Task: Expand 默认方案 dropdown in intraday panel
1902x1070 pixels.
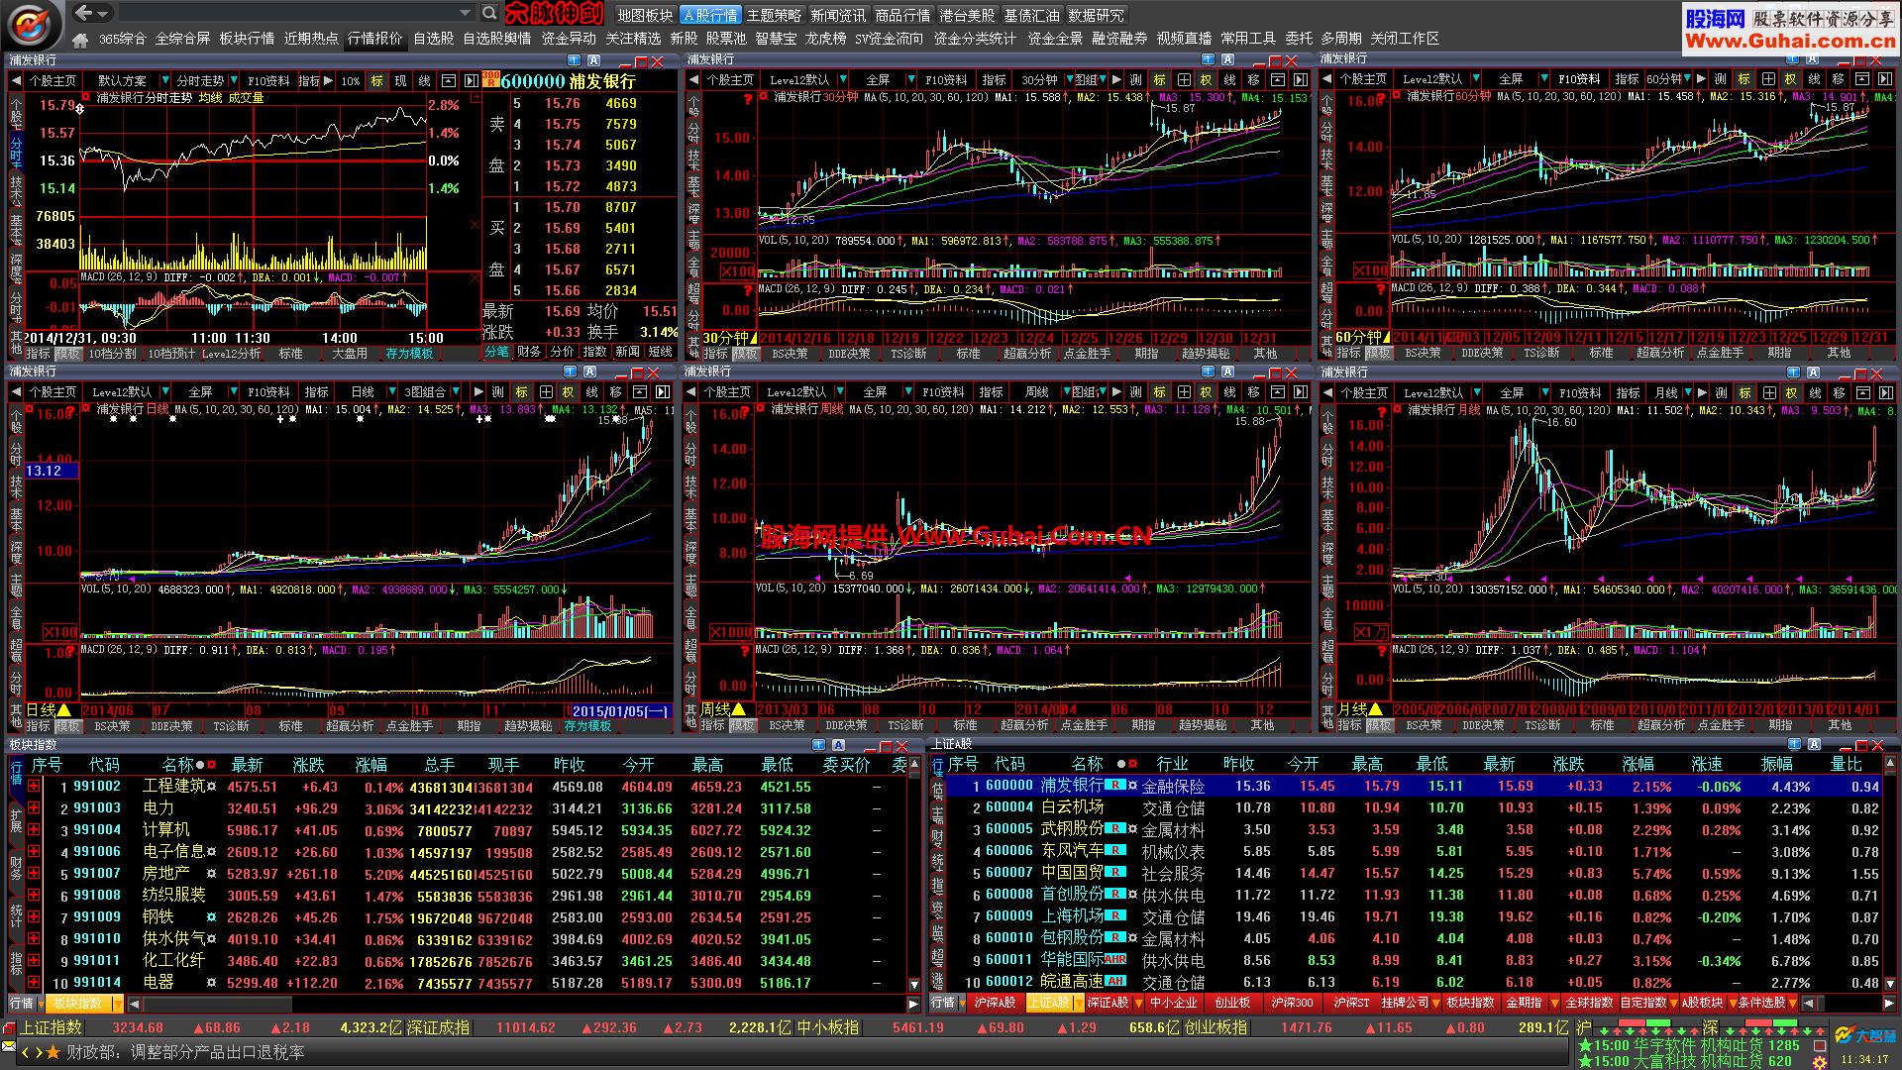Action: point(165,80)
